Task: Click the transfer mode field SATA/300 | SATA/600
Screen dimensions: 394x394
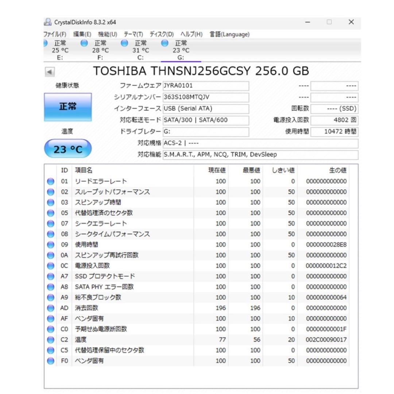Action: [x=206, y=120]
